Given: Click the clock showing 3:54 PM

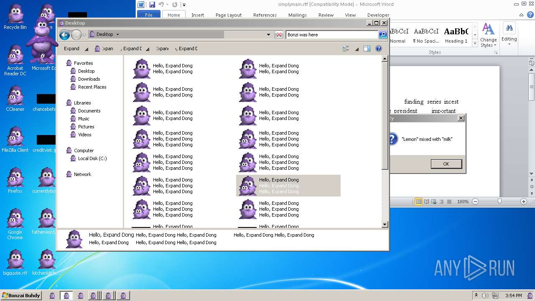Looking at the screenshot, I should [x=513, y=296].
